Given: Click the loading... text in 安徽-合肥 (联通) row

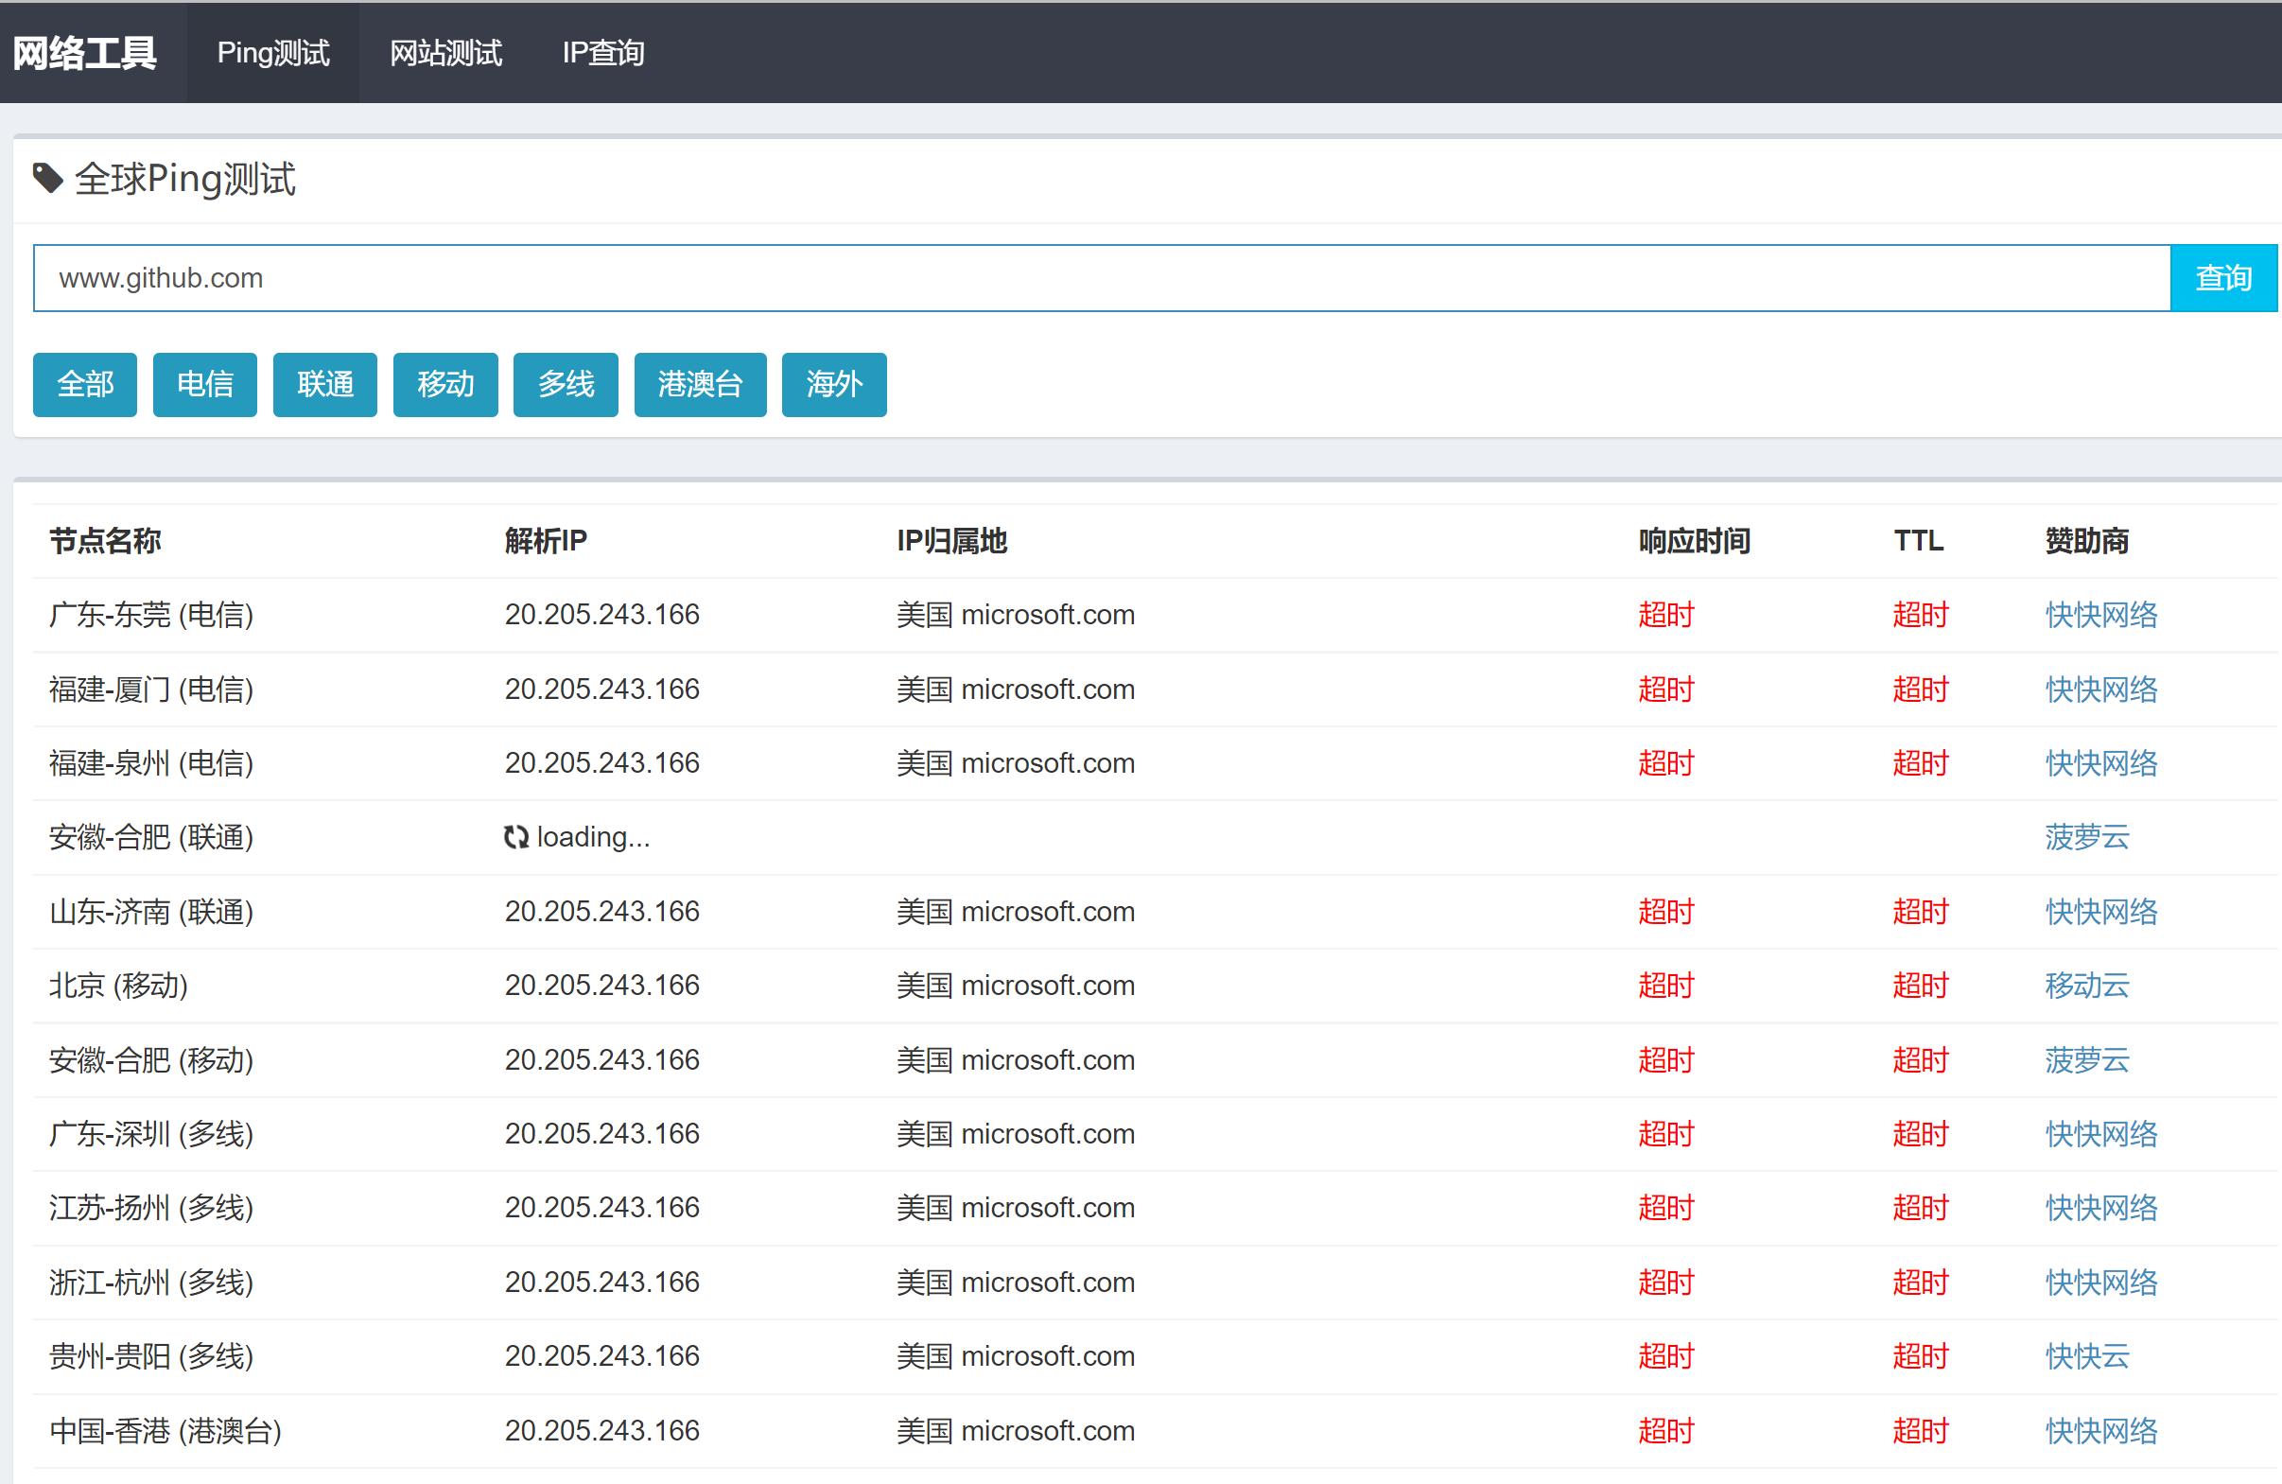Looking at the screenshot, I should point(594,837).
